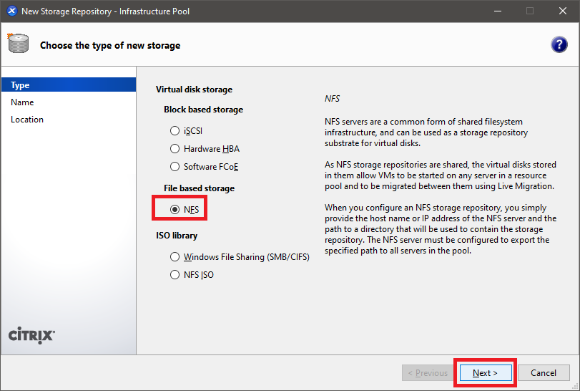This screenshot has width=580, height=391.
Task: Click the Citrix logo in sidebar
Action: click(31, 336)
